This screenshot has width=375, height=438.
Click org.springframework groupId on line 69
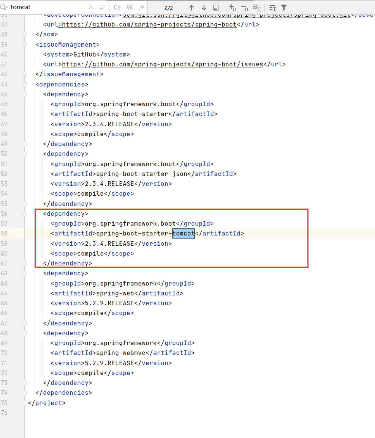point(121,343)
